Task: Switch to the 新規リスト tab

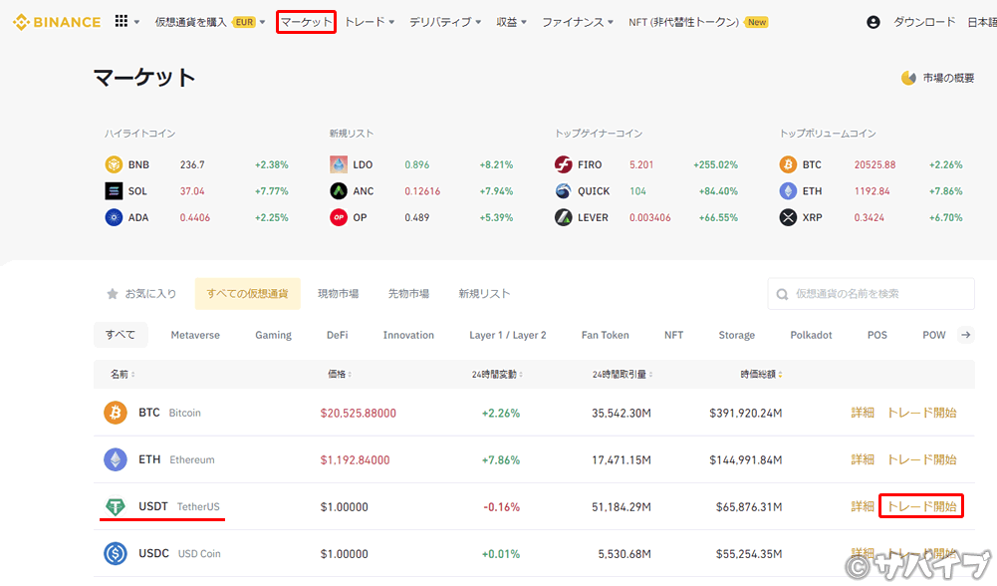Action: pos(484,294)
